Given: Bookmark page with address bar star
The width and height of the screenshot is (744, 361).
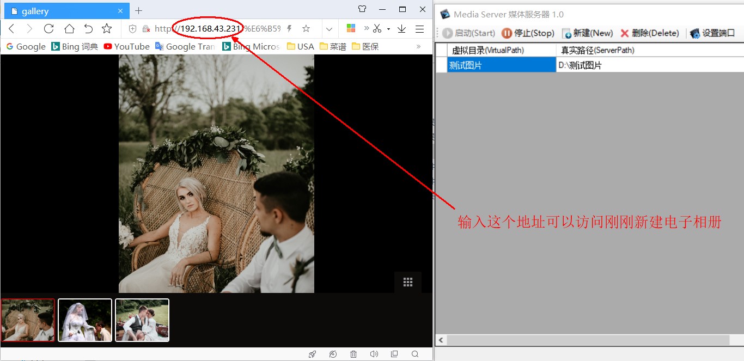Looking at the screenshot, I should click(x=306, y=29).
